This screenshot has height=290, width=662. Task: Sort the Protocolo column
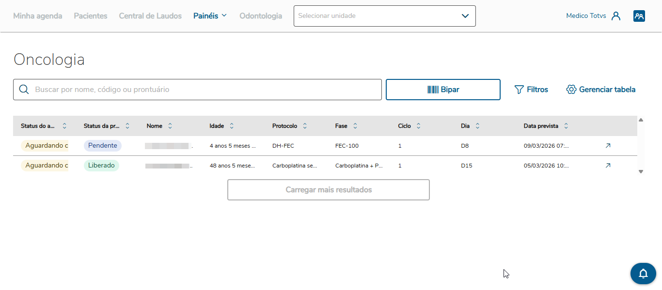pos(305,126)
